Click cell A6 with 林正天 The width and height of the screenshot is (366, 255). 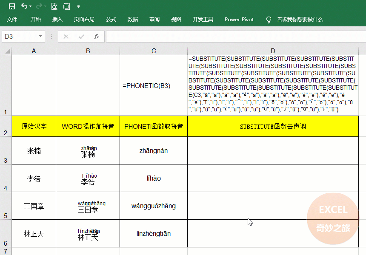(34, 233)
